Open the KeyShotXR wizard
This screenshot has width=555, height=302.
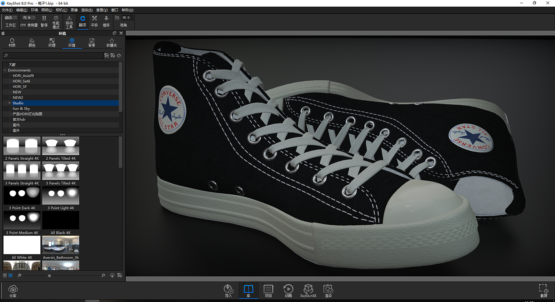click(x=308, y=291)
